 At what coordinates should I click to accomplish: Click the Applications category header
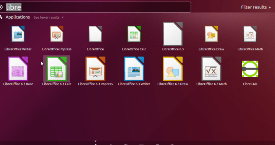click(x=18, y=17)
